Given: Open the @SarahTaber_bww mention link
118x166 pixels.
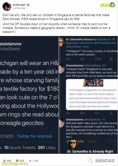Looking at the screenshot, I should tap(77, 47).
